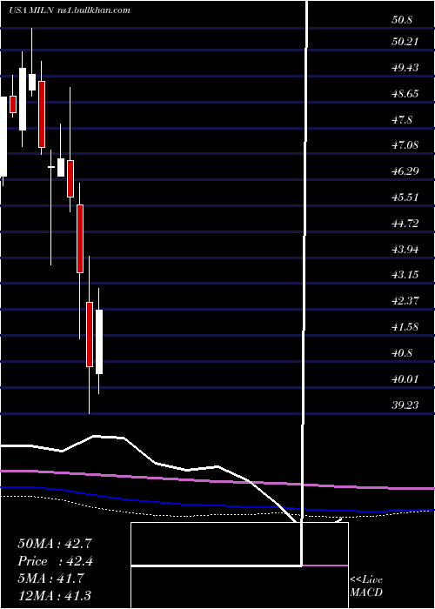Click the '12MA : 41.3' readout

(x=55, y=595)
